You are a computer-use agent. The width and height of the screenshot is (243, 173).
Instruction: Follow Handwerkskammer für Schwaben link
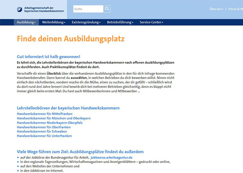pyautogui.click(x=42, y=131)
